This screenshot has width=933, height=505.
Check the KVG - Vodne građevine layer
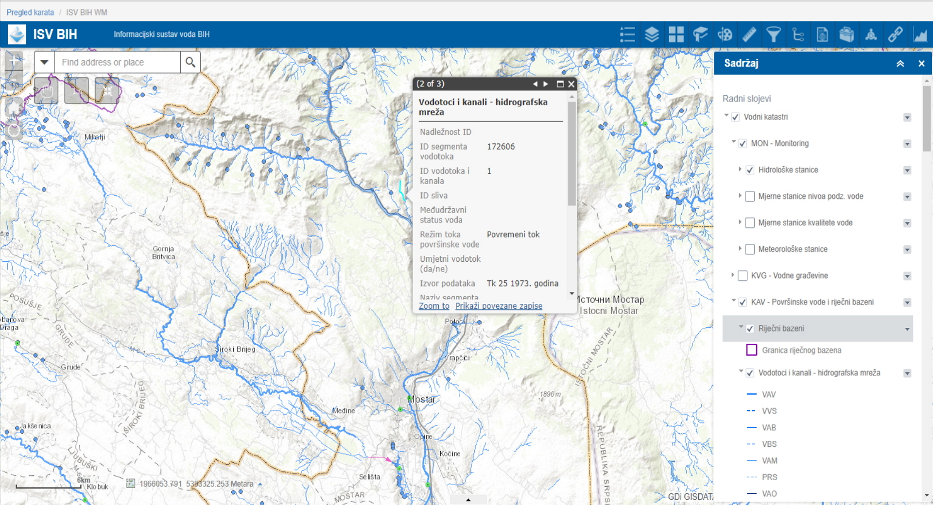point(743,276)
